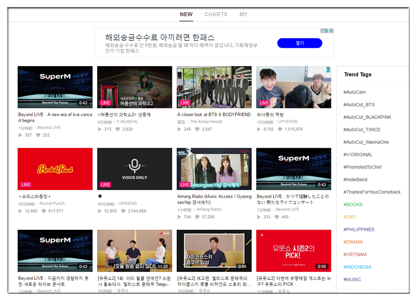Viewport: 417px width, 301px height.
Task: Select the #V-ORIGINAL trend tag
Action: click(x=358, y=155)
